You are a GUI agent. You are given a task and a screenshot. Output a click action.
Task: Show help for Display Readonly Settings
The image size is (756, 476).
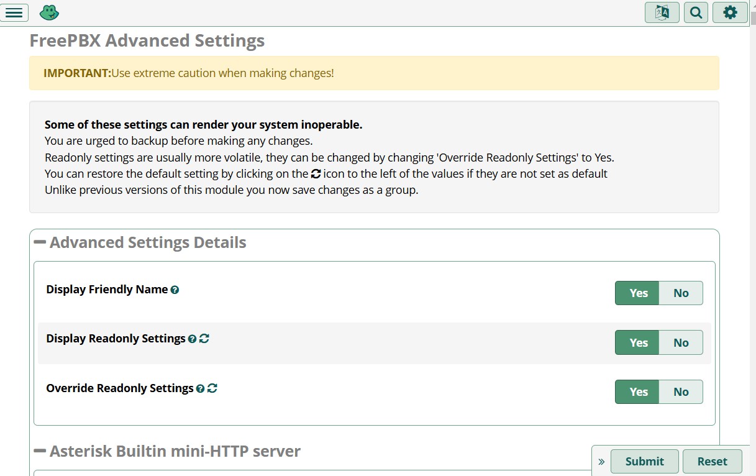tap(192, 339)
